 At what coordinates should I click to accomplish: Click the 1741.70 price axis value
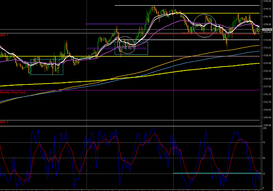[x=267, y=17]
